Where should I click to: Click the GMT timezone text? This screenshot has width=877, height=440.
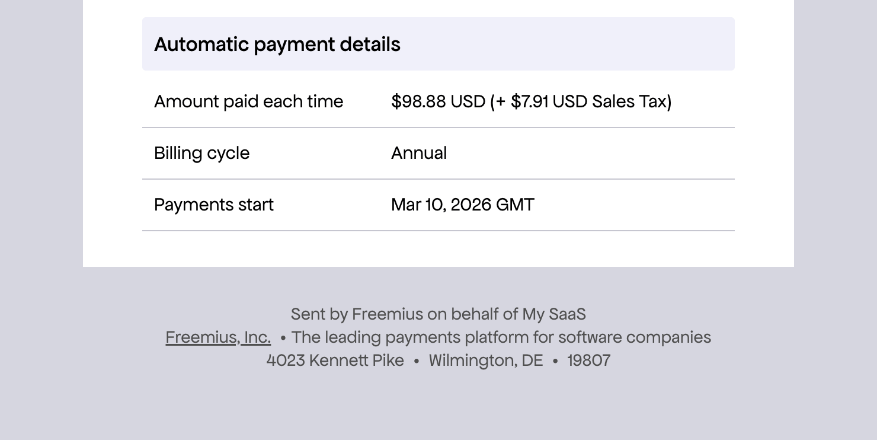click(x=515, y=205)
